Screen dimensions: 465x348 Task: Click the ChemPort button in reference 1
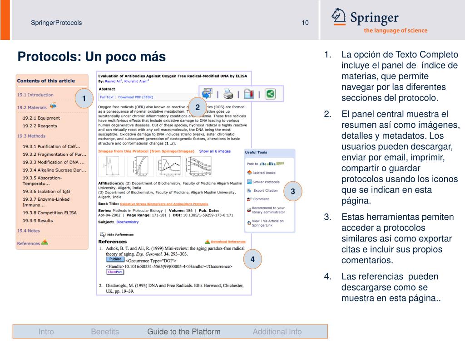pos(115,272)
